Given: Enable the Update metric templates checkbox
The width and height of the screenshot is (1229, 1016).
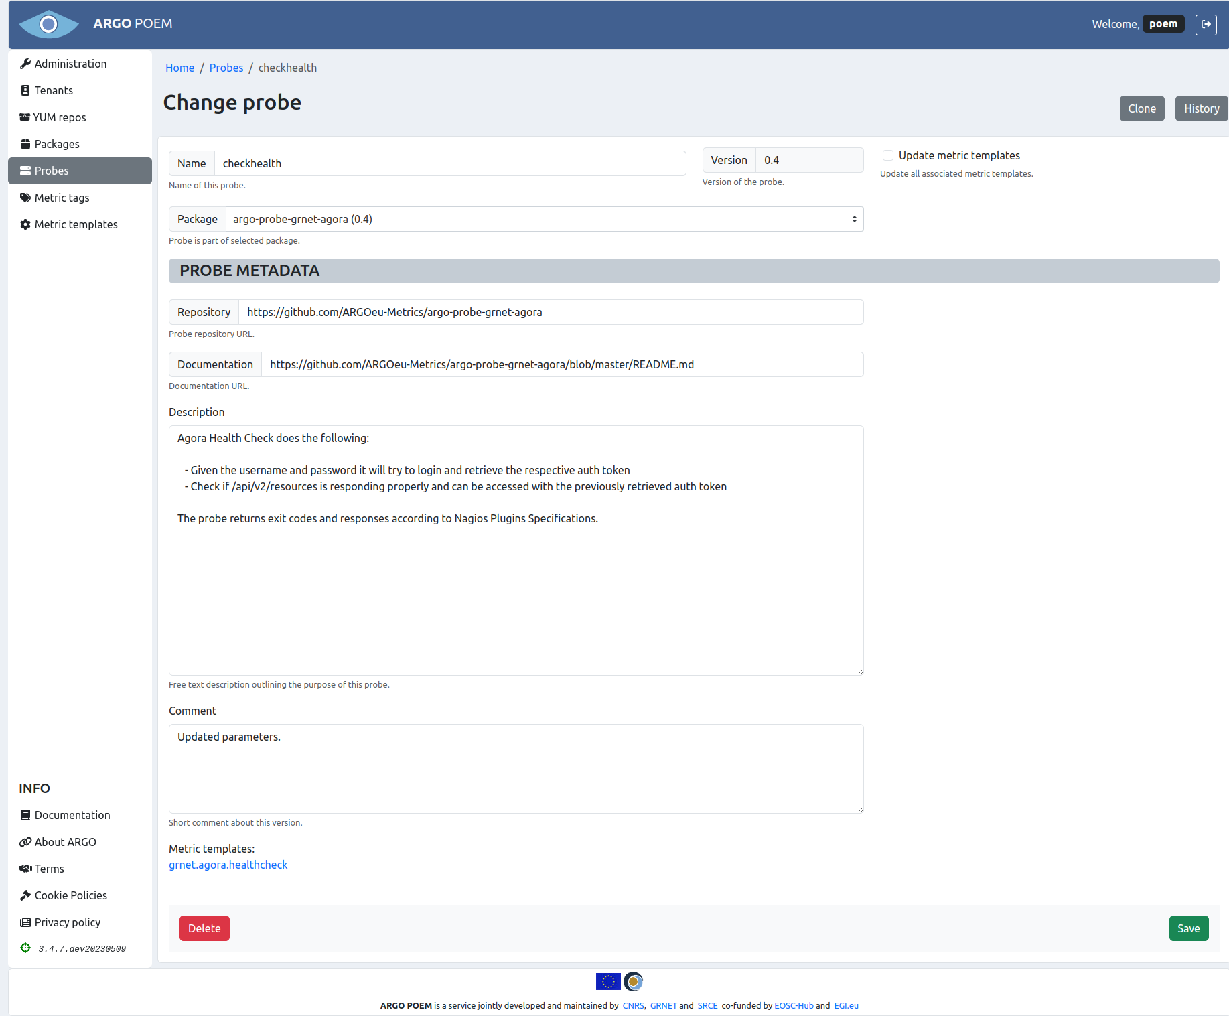Looking at the screenshot, I should click(x=887, y=155).
